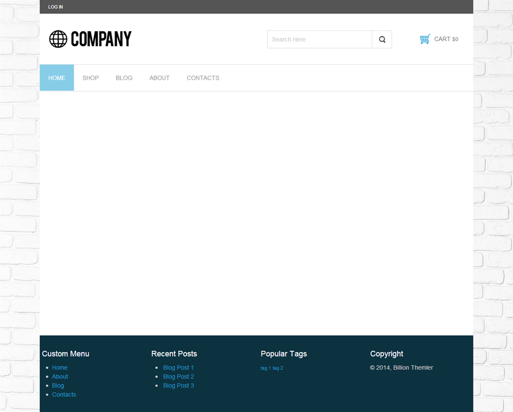
Task: Select the HOME menu item
Action: click(x=57, y=78)
